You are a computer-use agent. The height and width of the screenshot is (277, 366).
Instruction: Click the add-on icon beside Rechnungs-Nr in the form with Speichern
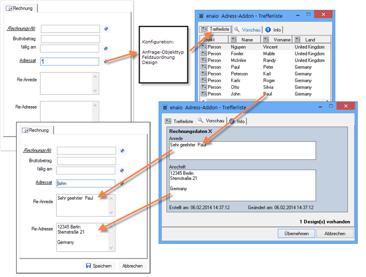click(x=122, y=151)
